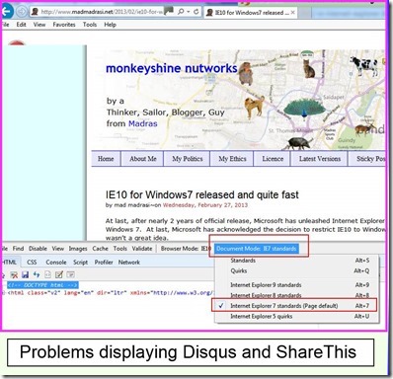393x379 pixels.
Task: Switch to the Profiler tab
Action: (104, 263)
